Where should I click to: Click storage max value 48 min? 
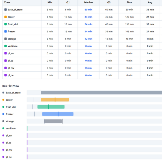(129, 39)
